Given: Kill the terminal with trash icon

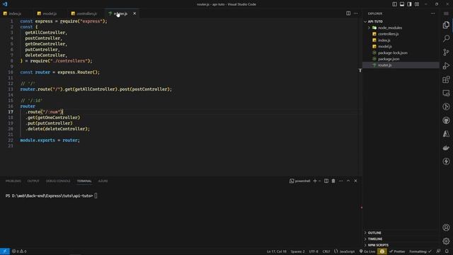Looking at the screenshot, I should click(x=333, y=181).
